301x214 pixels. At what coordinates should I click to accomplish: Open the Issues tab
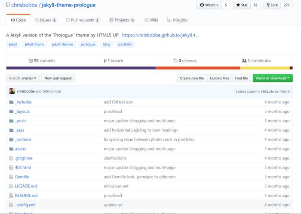46,20
